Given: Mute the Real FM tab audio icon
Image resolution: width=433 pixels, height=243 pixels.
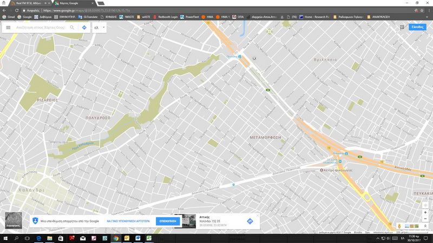Looking at the screenshot, I should pos(45,3).
